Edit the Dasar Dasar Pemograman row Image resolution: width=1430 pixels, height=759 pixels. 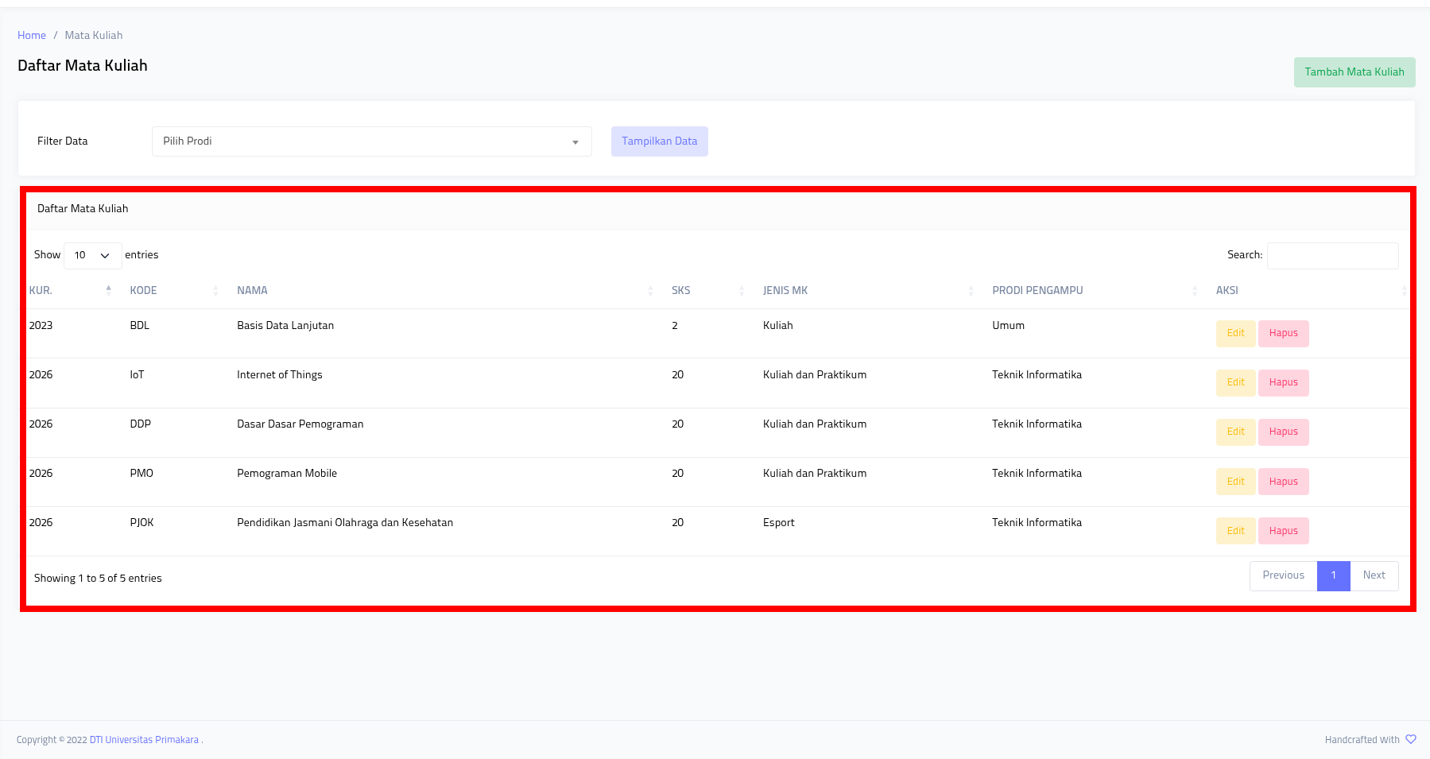coord(1235,432)
